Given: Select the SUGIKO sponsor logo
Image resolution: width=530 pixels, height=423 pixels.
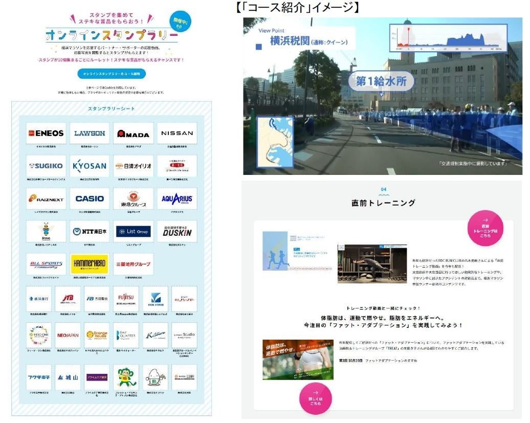Looking at the screenshot, I should click(x=46, y=166).
